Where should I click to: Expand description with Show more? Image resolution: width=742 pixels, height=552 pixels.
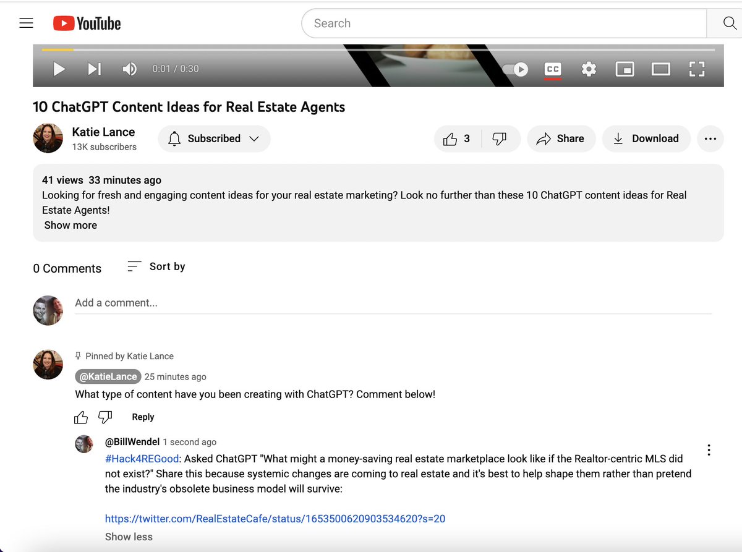(70, 225)
